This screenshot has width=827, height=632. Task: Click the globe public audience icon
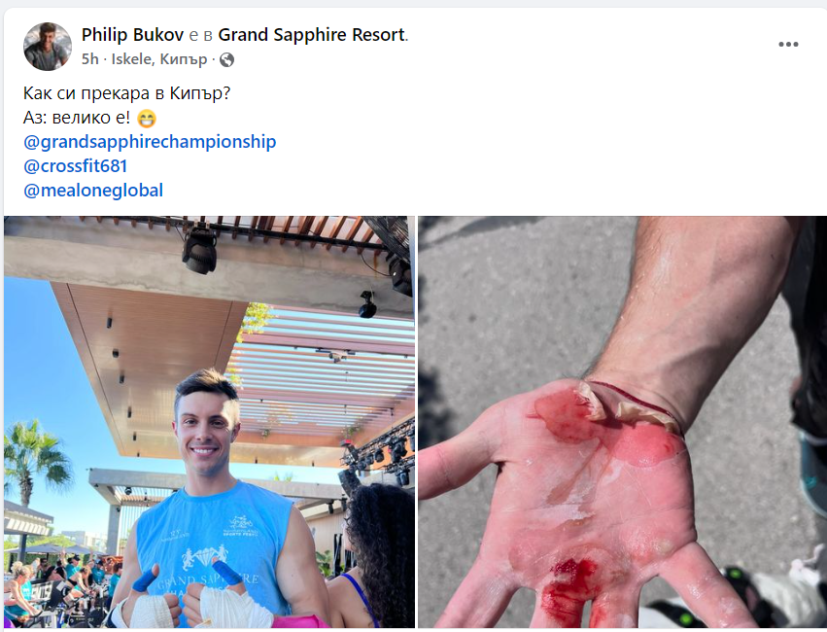click(x=226, y=60)
